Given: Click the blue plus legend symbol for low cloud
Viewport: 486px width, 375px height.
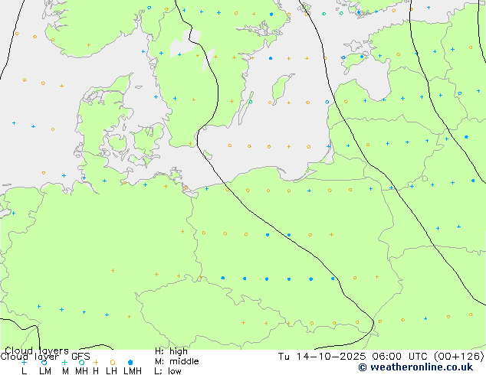Looking at the screenshot, I should pos(24,362).
